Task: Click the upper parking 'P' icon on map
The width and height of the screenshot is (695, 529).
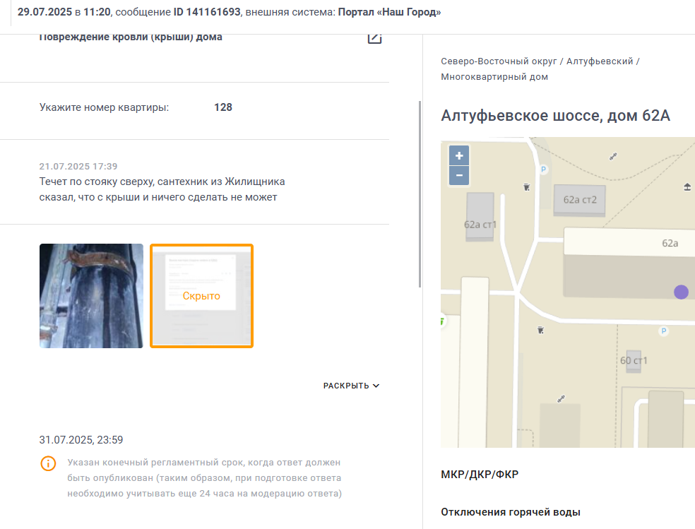Action: (x=543, y=170)
